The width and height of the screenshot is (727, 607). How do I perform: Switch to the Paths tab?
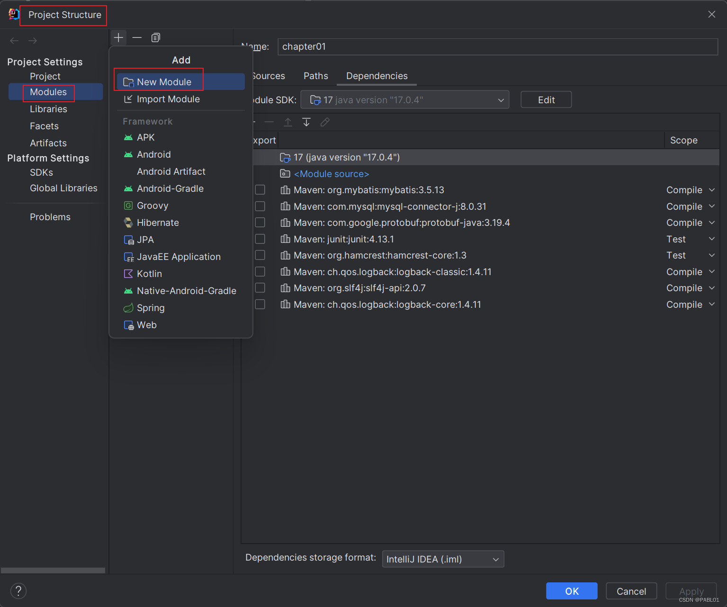point(316,76)
